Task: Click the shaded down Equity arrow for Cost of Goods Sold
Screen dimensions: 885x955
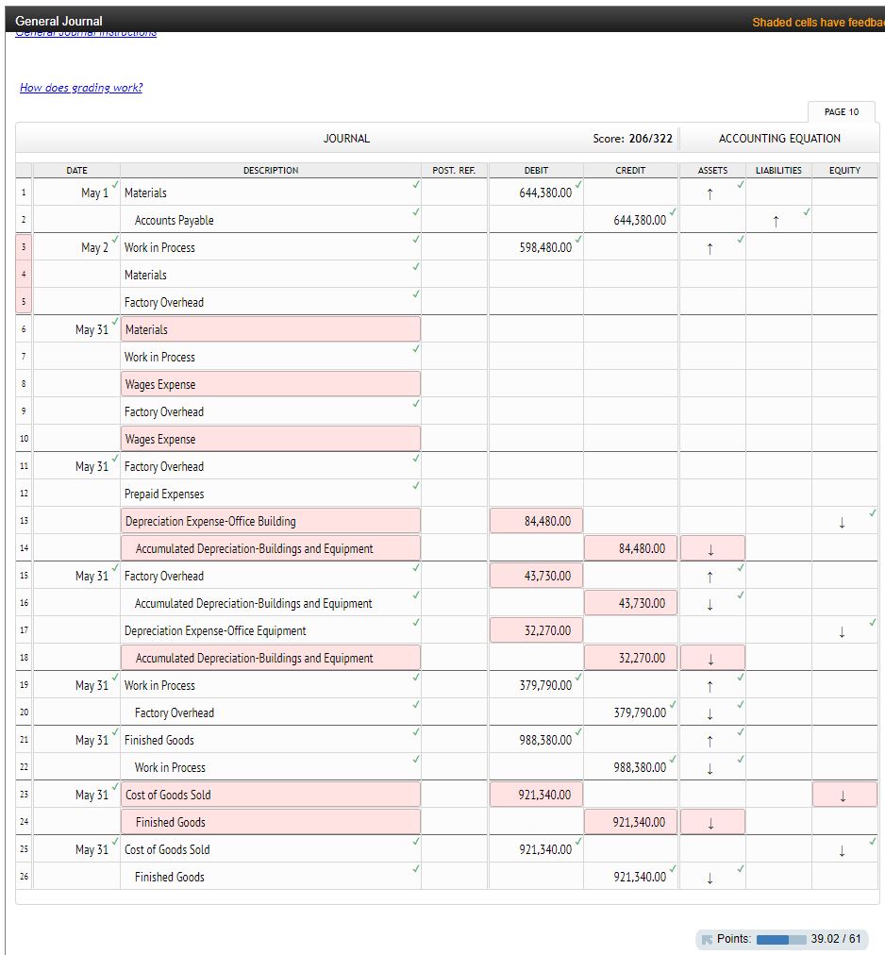Action: tap(843, 795)
